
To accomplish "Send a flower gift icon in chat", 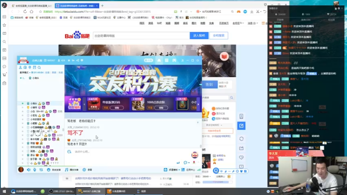I will coord(194,162).
